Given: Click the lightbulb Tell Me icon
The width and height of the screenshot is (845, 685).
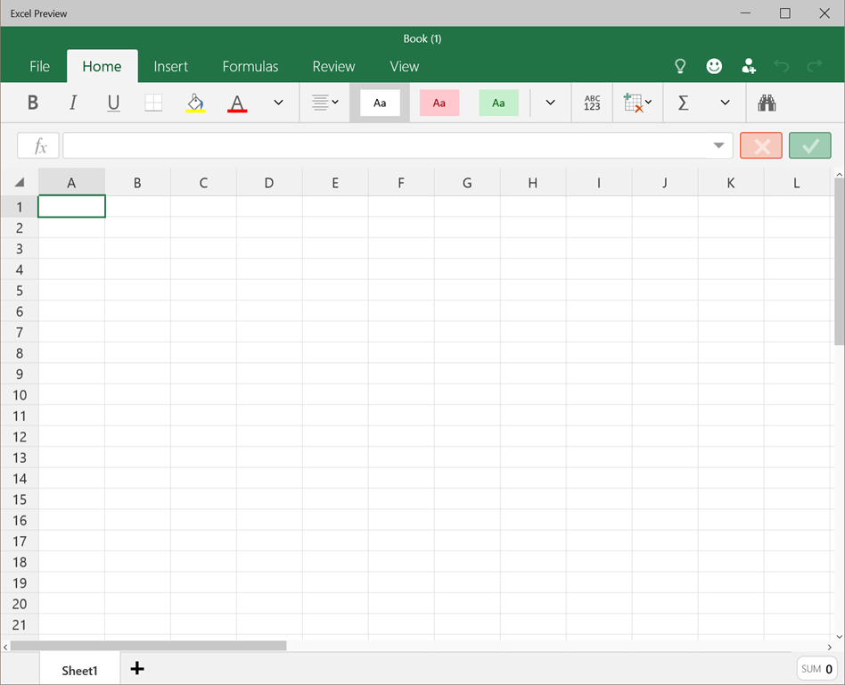Looking at the screenshot, I should click(x=680, y=66).
